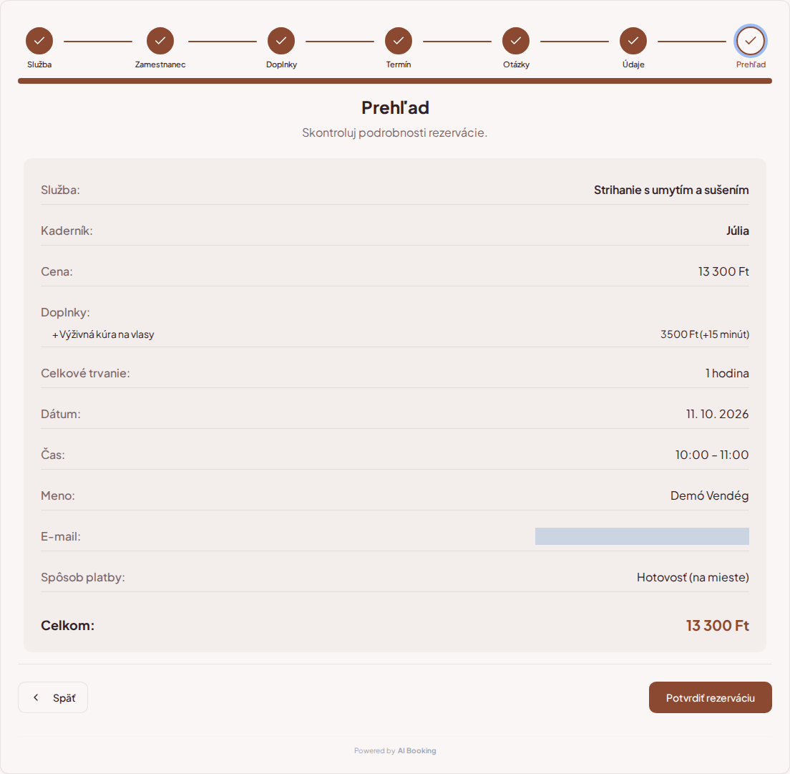790x774 pixels.
Task: Click the back chevron arrow icon
Action: pyautogui.click(x=36, y=697)
